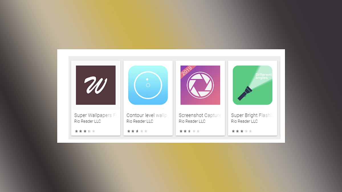This screenshot has width=342, height=192.
Task: Open Rio Reader LLC under Screenshot Capture
Action: 192,121
